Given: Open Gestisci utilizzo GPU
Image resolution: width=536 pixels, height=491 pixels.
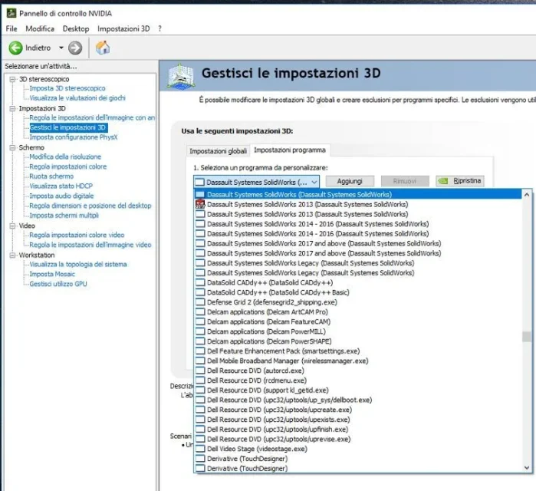Looking at the screenshot, I should pyautogui.click(x=58, y=284).
